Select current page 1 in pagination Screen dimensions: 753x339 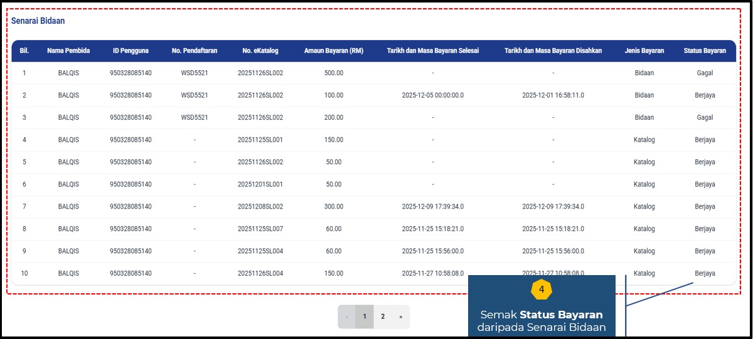365,317
